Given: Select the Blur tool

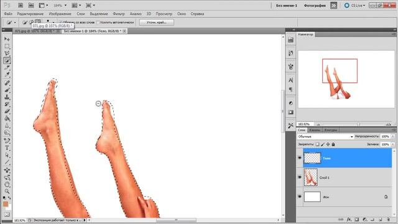Looking at the screenshot, I should pyautogui.click(x=7, y=126).
